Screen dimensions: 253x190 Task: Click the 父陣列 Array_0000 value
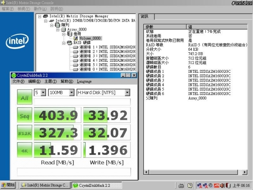(197, 98)
